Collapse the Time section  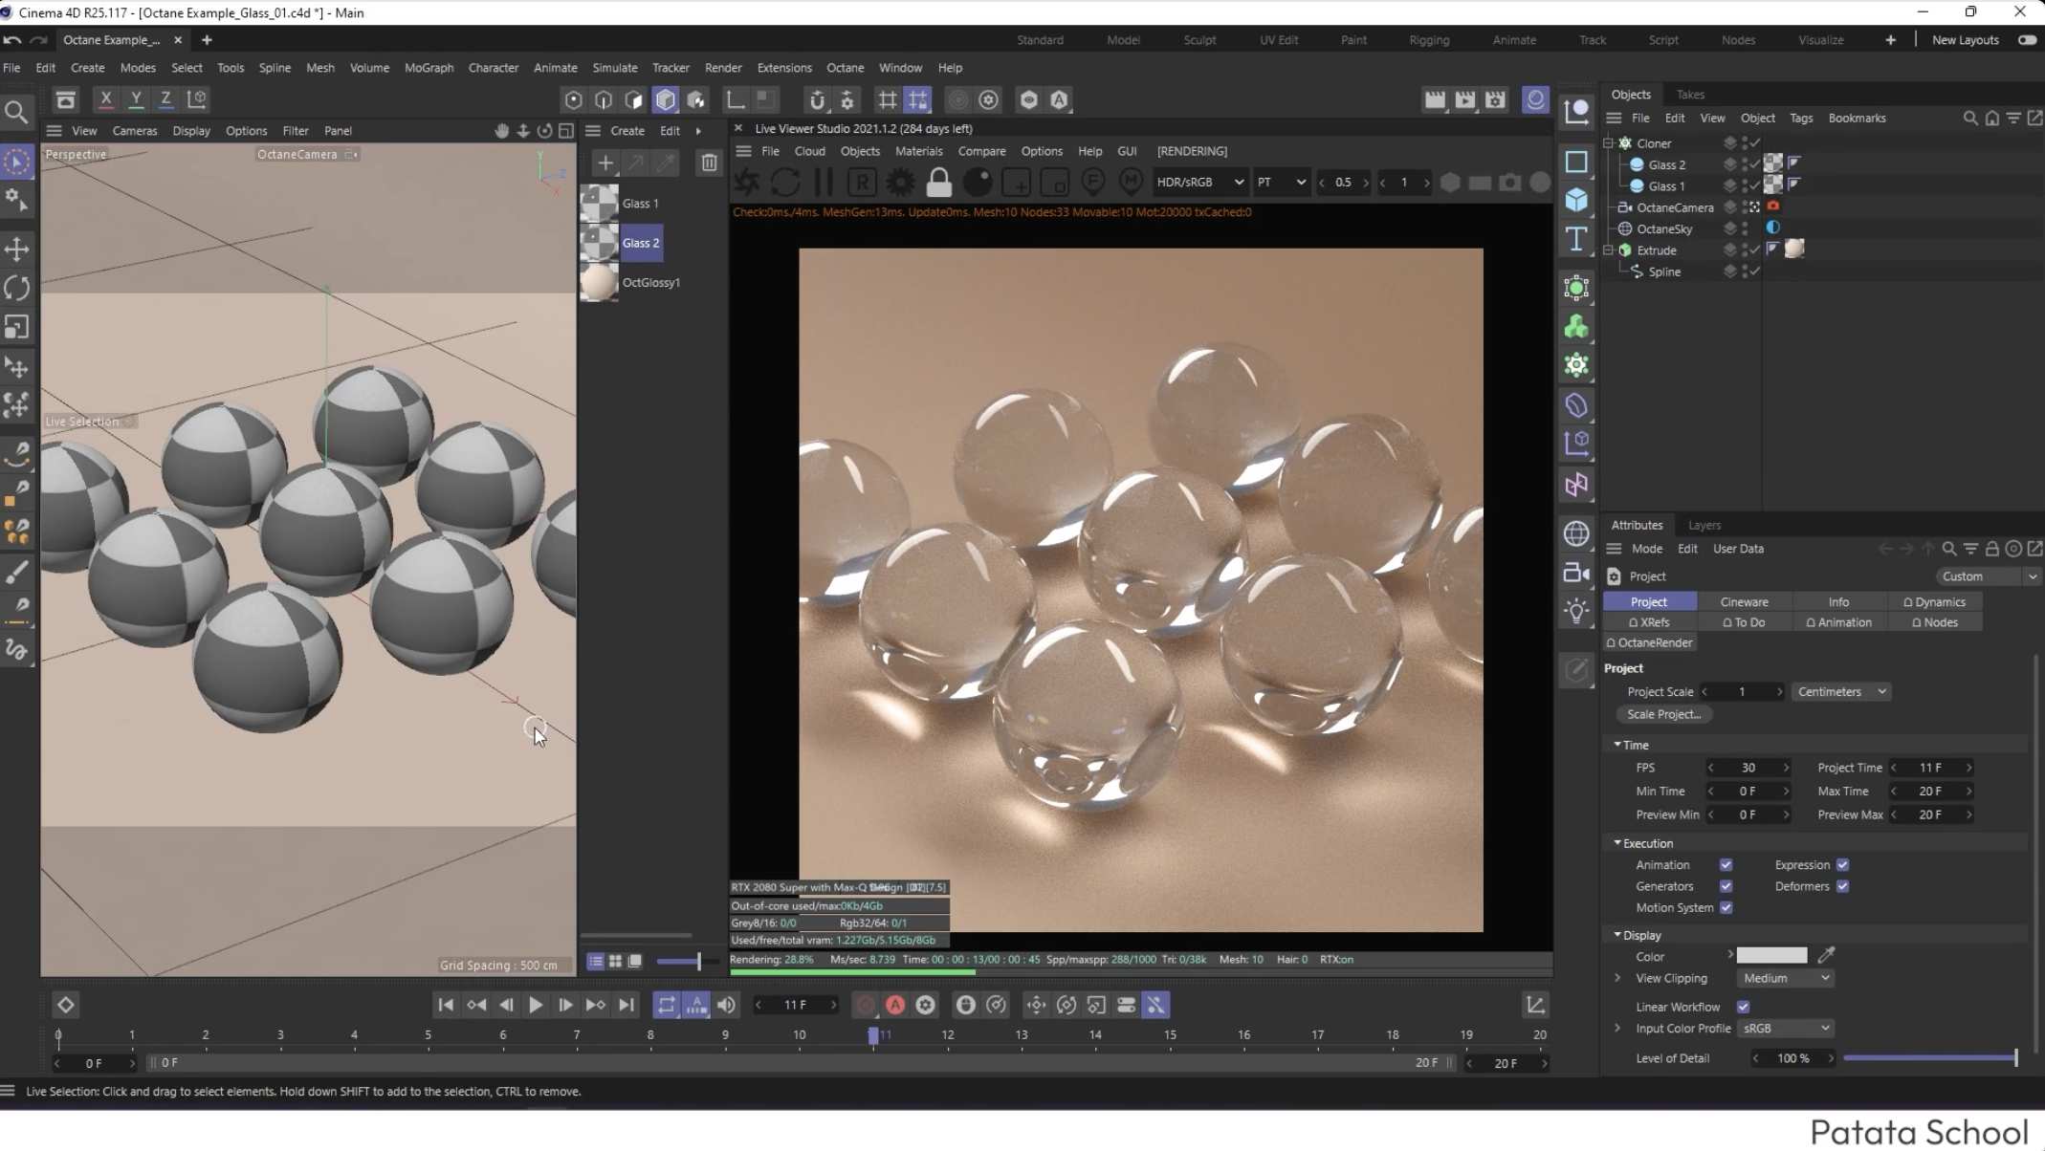pyautogui.click(x=1617, y=745)
